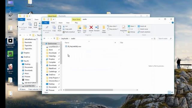Image resolution: width=192 pixels, height=108 pixels.
Task: Click the Refresh button in address bar
Action: pos(154,38)
